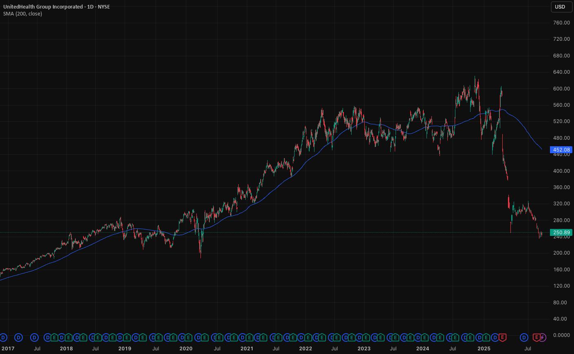The width and height of the screenshot is (574, 354).
Task: Click the 760.00 price scale label
Action: (561, 22)
